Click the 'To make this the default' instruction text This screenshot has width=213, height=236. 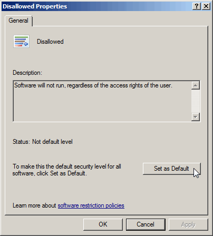[67, 170]
